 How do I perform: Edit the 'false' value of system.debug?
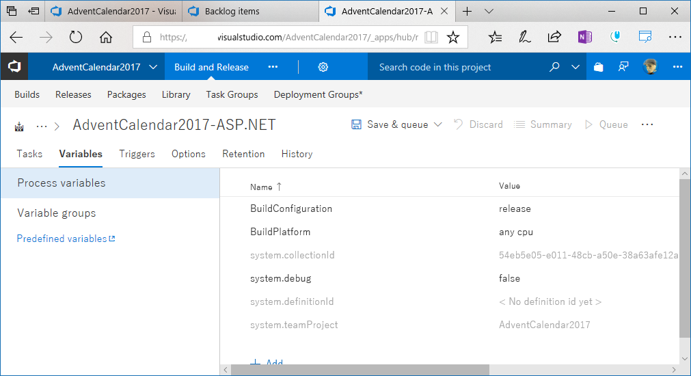(x=509, y=279)
